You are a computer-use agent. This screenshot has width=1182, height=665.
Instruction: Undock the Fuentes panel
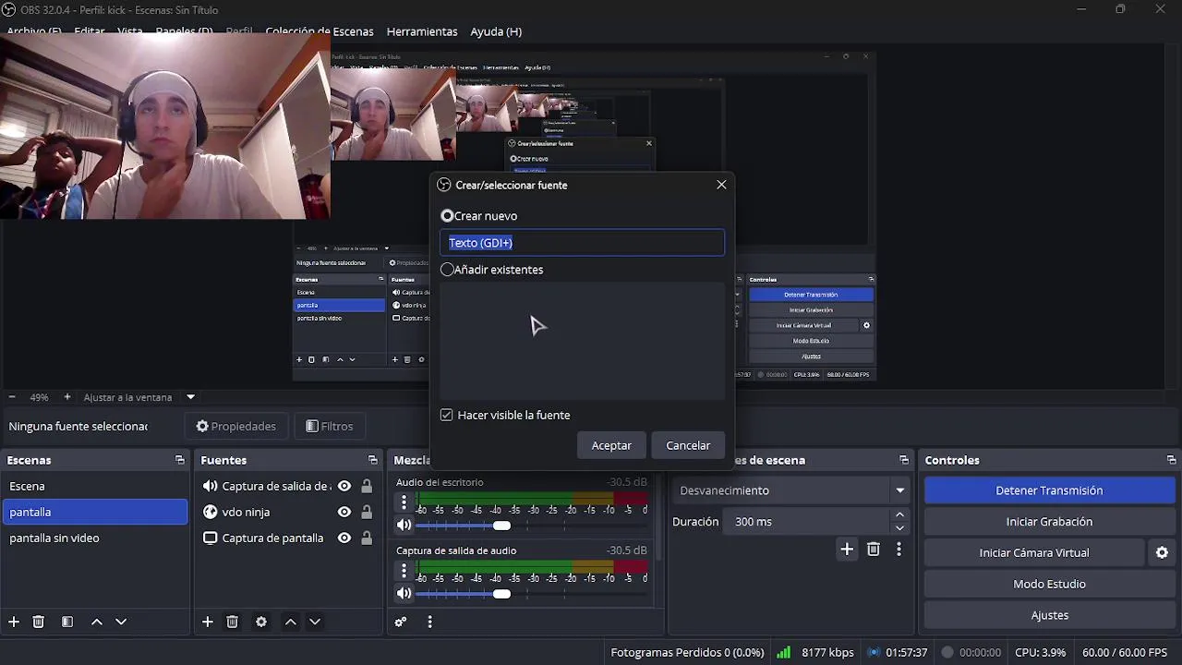coord(373,460)
